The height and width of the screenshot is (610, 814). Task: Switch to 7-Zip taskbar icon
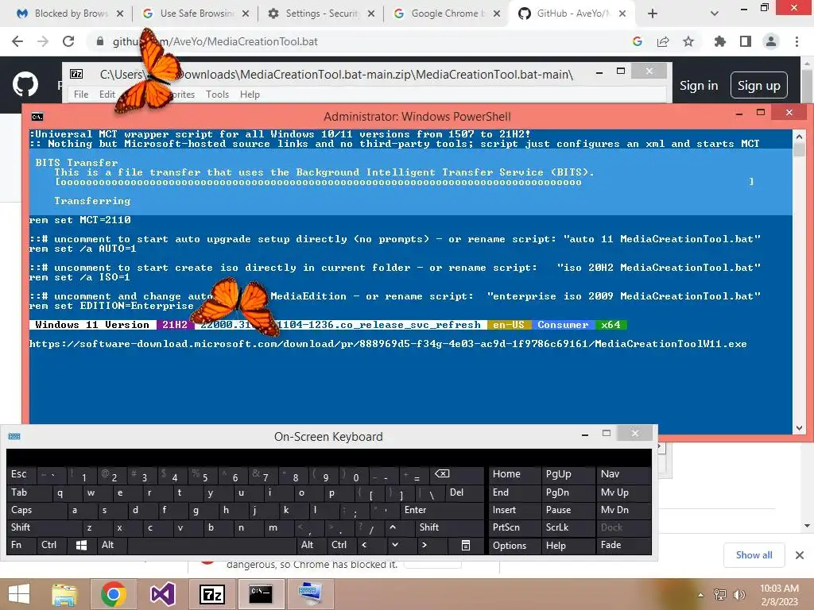[x=211, y=594]
